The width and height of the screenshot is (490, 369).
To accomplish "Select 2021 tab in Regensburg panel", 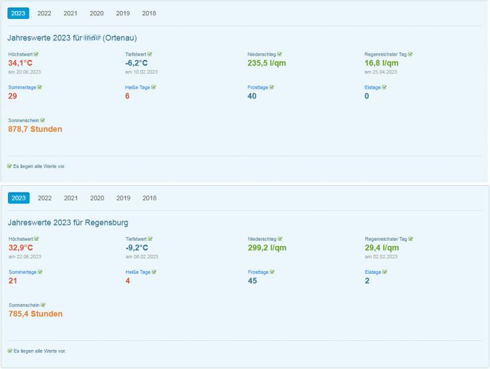I will coord(71,198).
